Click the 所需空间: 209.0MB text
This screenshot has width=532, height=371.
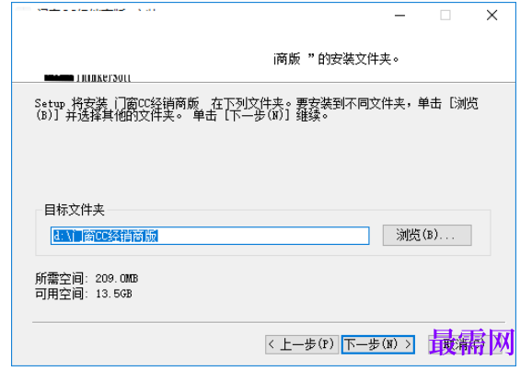point(87,279)
